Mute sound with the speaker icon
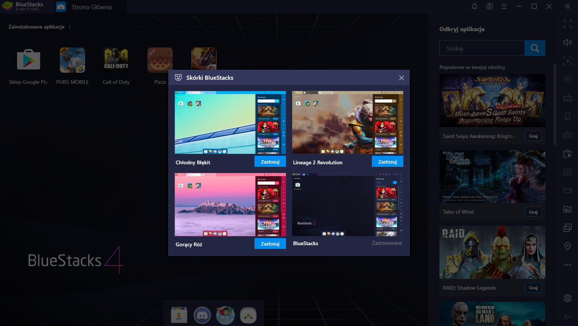 (x=567, y=42)
